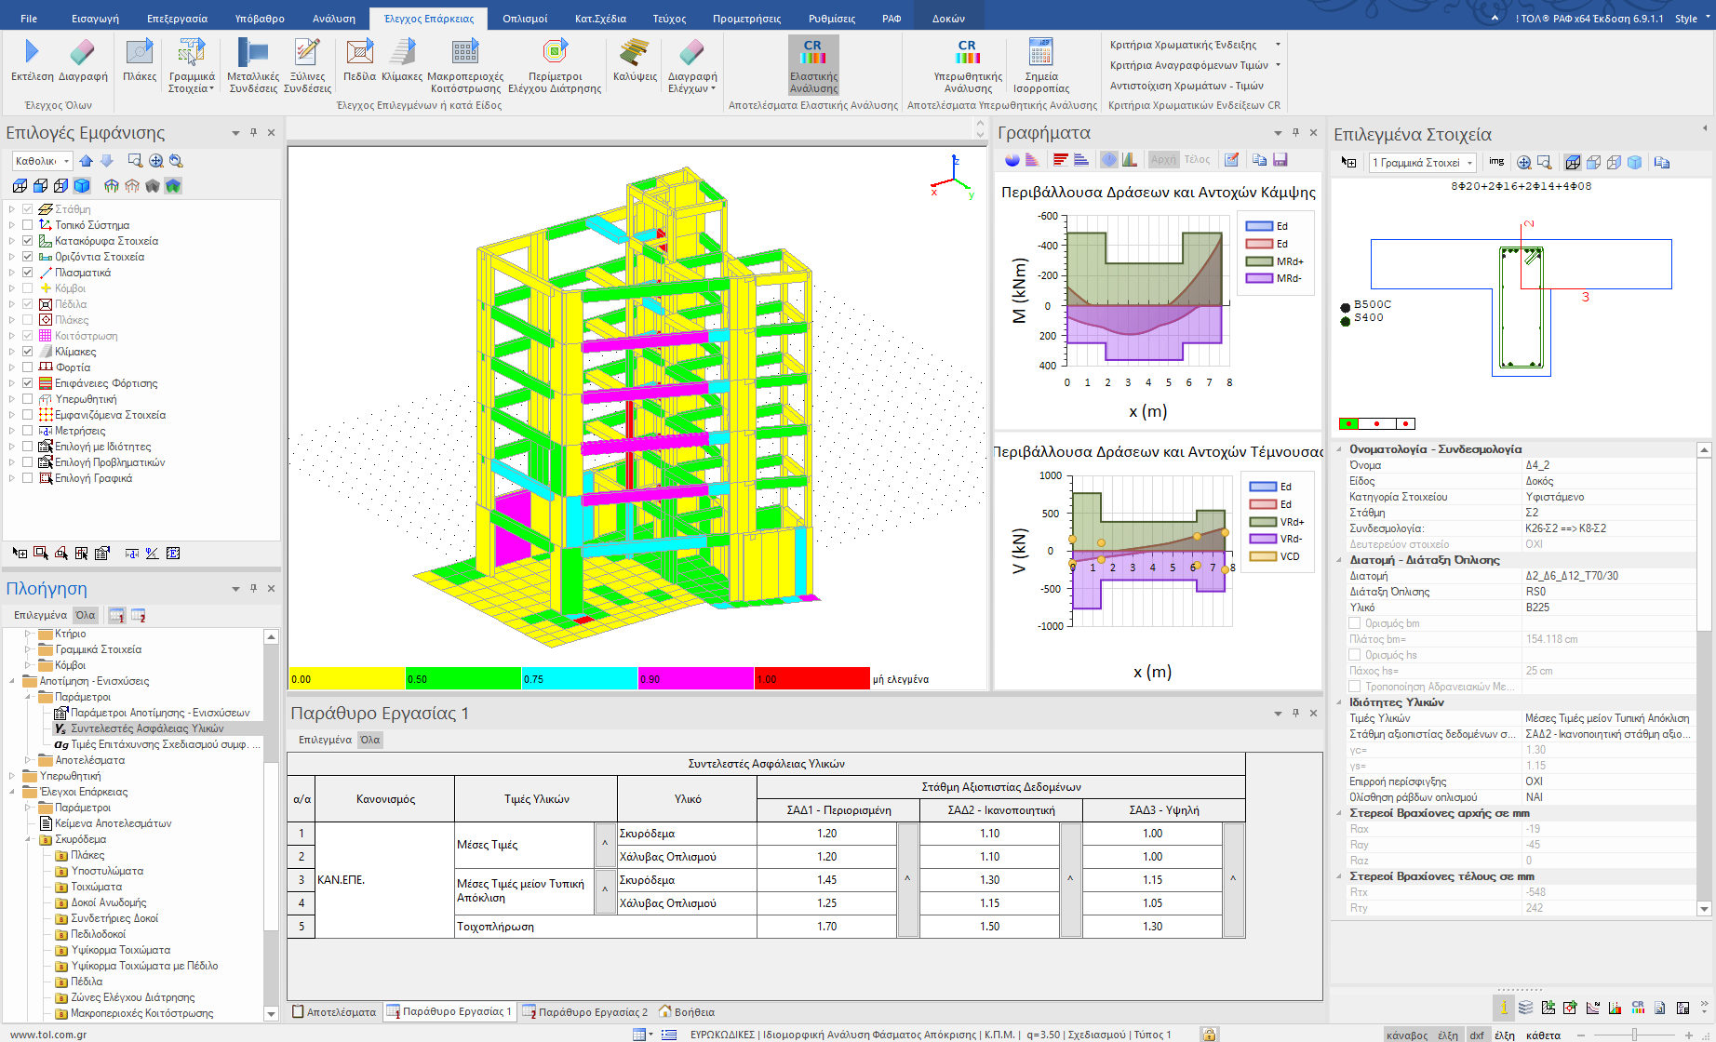Click the save icon in Γραφήματα toolbar
Viewport: 1716px width, 1042px height.
tap(1280, 160)
